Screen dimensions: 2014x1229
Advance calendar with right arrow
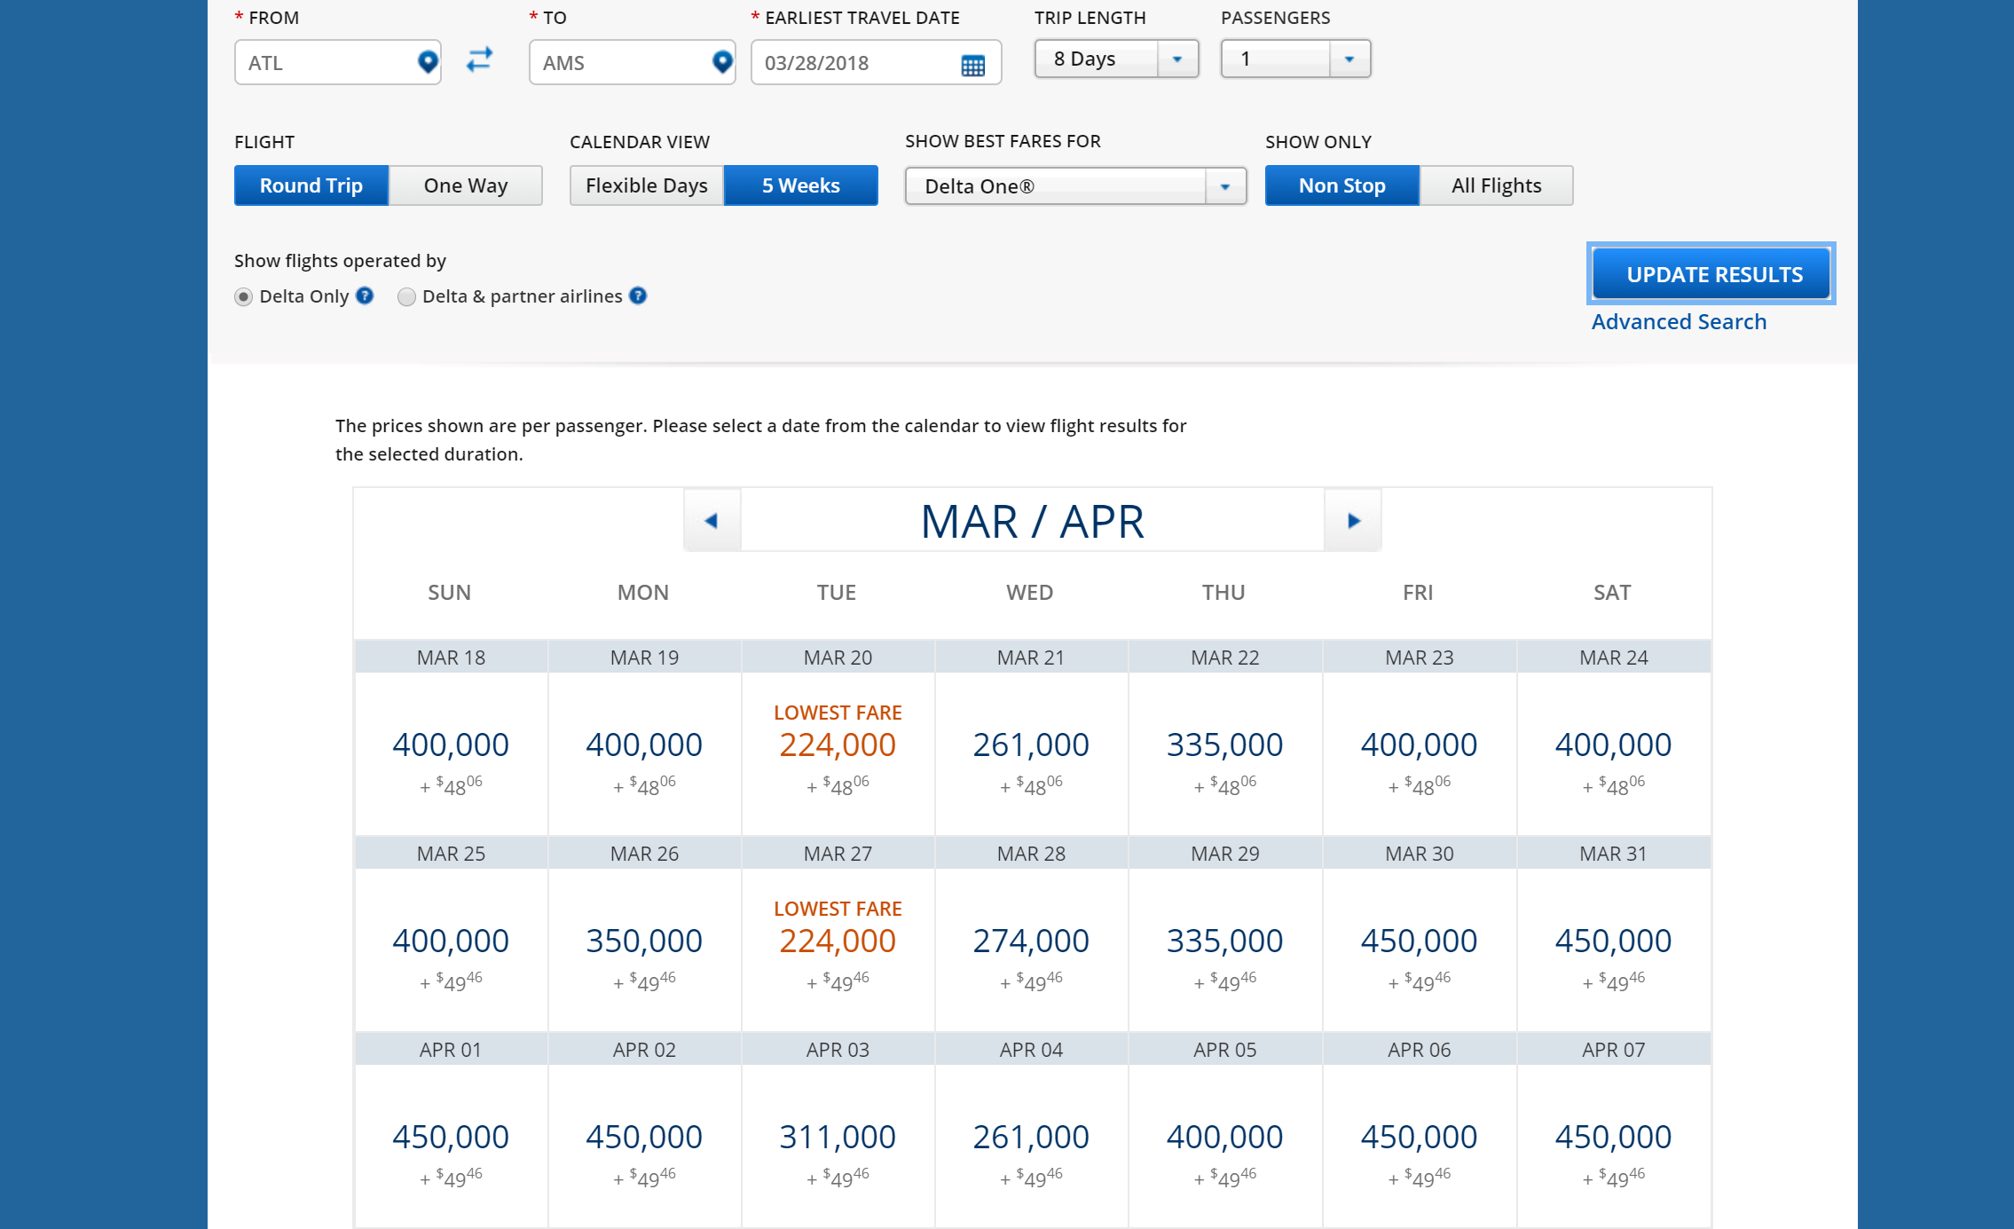coord(1352,521)
